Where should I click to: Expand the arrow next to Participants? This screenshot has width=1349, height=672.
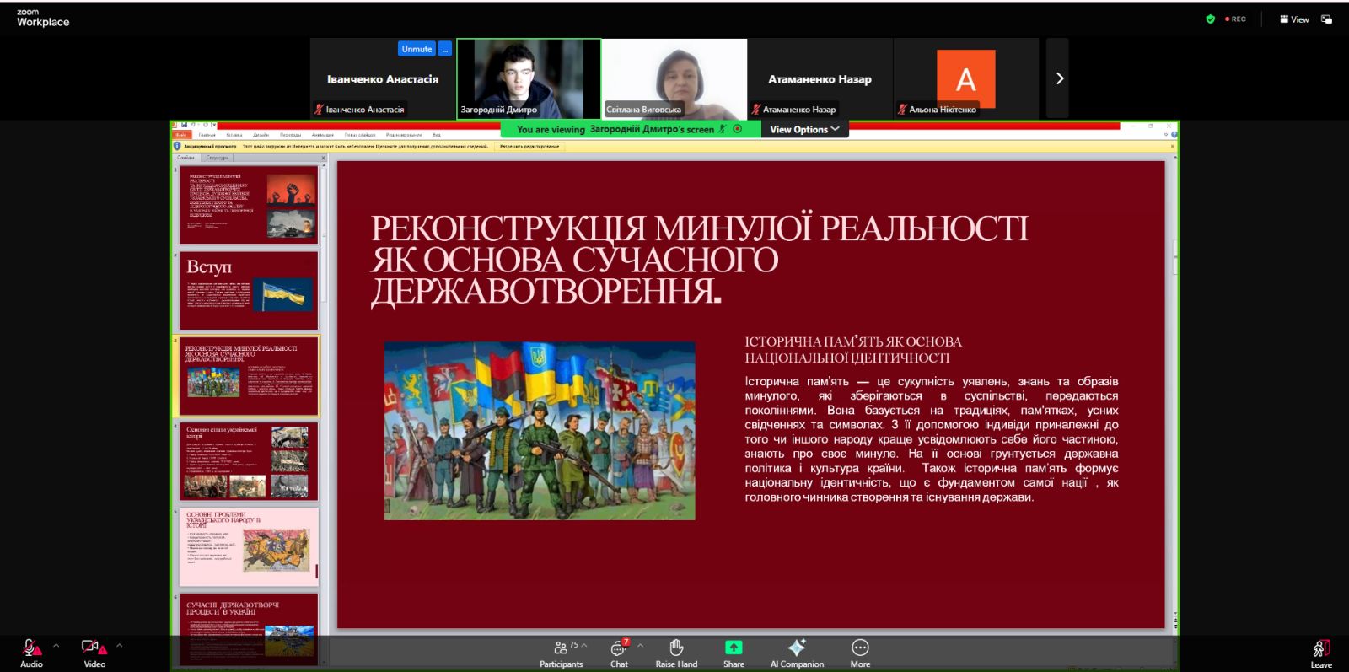pos(584,646)
